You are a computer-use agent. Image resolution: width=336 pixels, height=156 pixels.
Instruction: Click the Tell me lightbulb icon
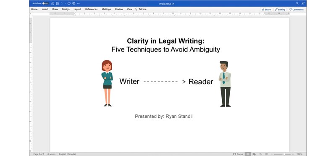pyautogui.click(x=136, y=9)
